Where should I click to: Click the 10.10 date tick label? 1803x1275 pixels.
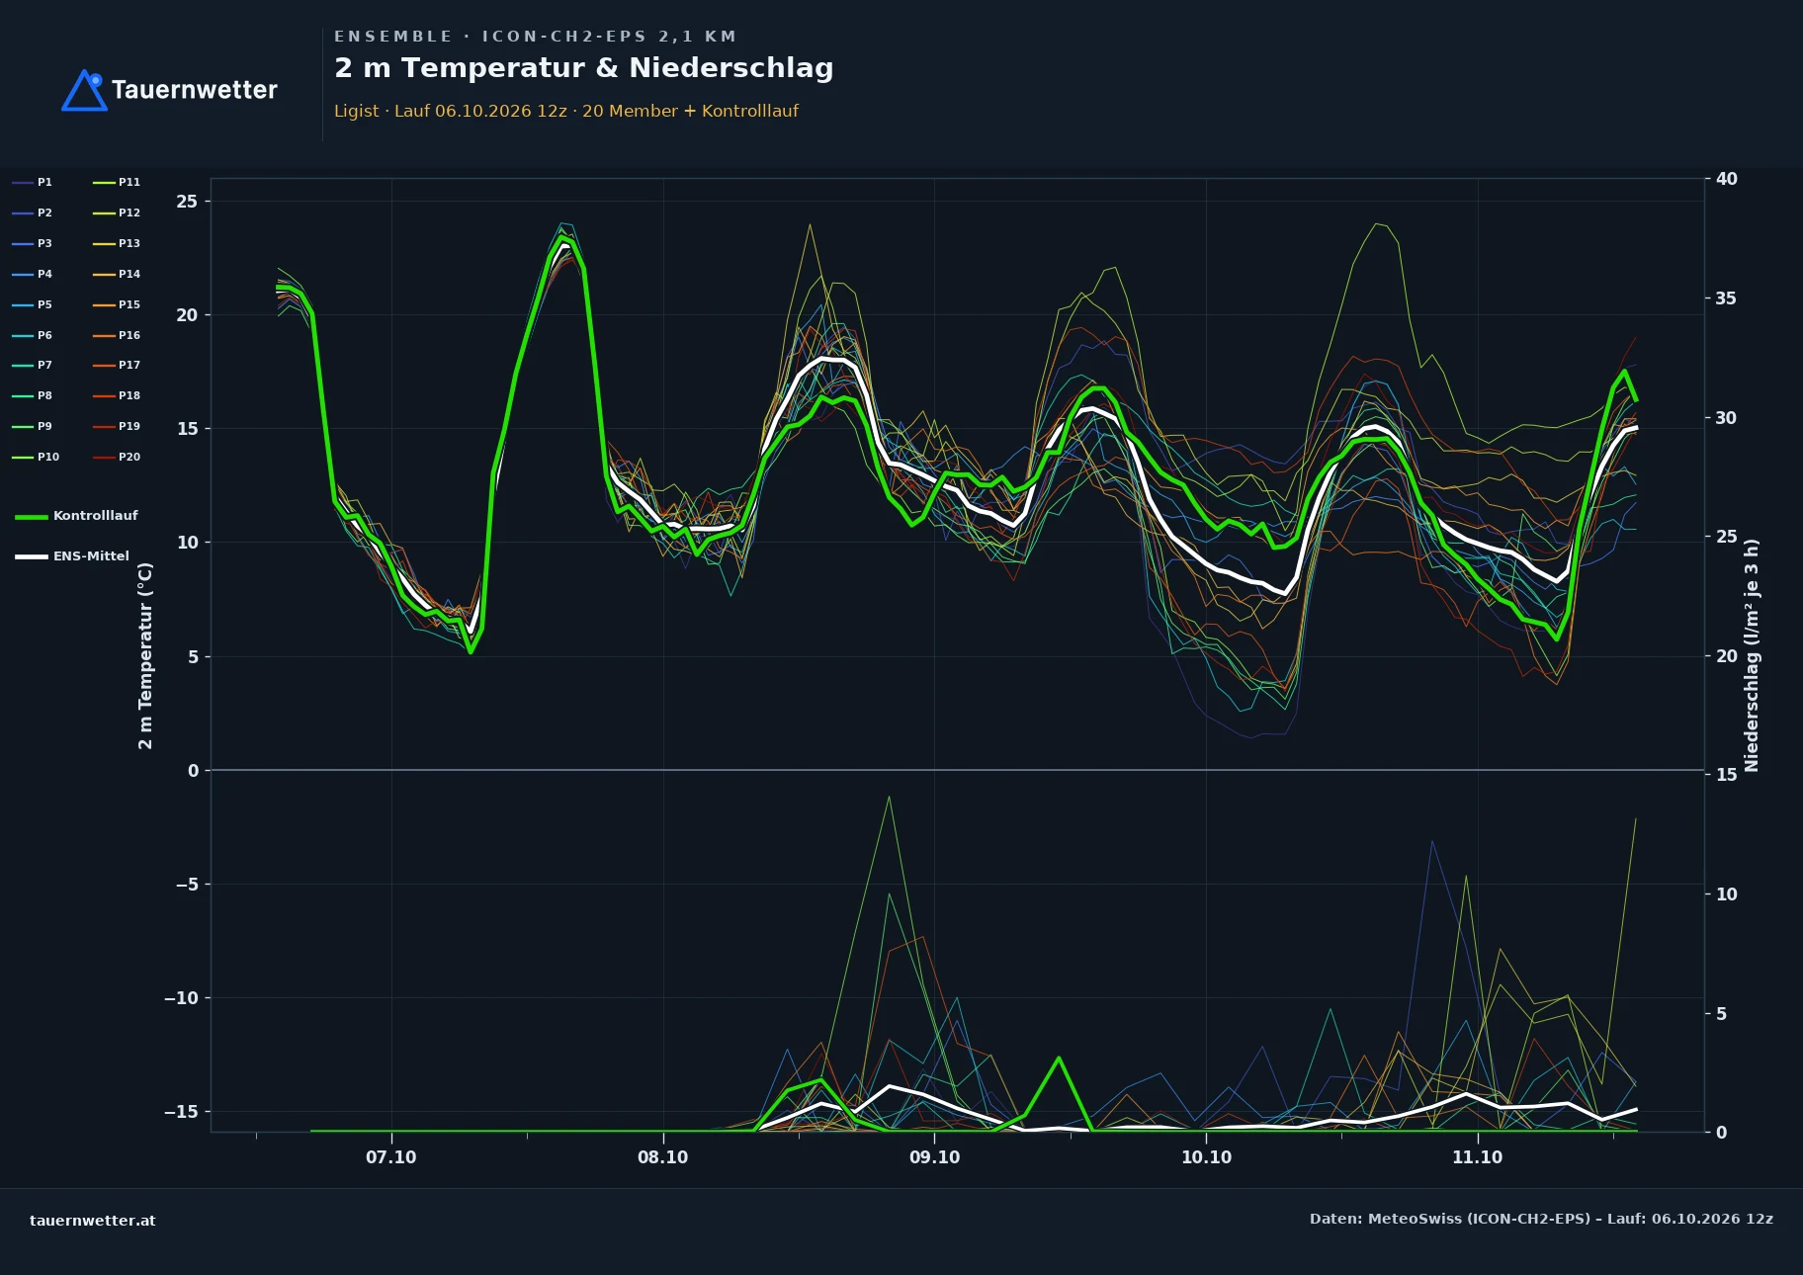[x=1206, y=1157]
